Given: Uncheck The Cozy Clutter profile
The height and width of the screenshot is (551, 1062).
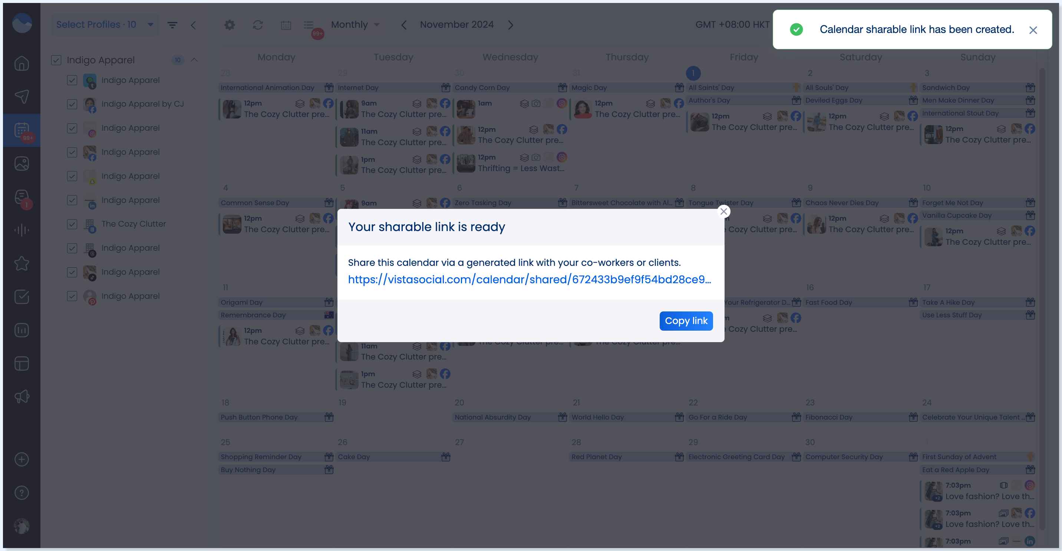Looking at the screenshot, I should point(72,224).
